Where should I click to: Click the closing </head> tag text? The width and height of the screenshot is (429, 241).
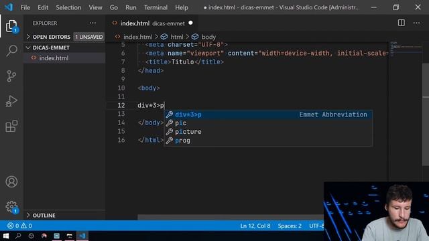[x=151, y=70]
